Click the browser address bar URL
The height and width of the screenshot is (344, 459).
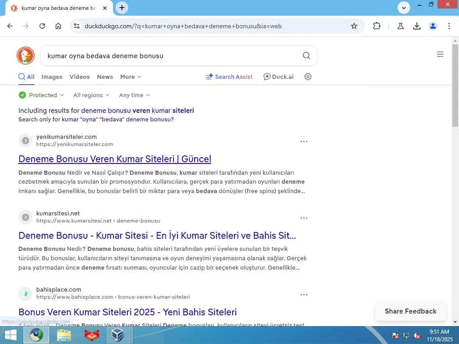tap(183, 26)
